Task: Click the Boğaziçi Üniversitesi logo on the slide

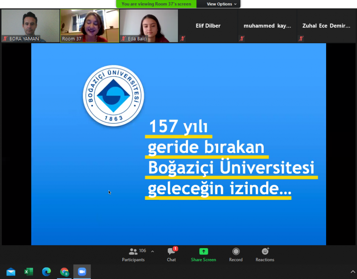Action: click(113, 96)
